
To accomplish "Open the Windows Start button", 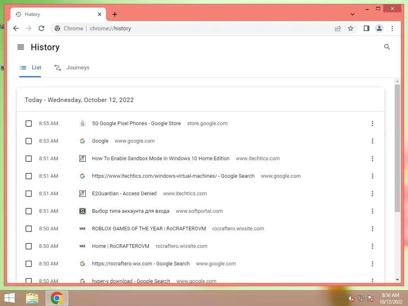I will click(10, 298).
